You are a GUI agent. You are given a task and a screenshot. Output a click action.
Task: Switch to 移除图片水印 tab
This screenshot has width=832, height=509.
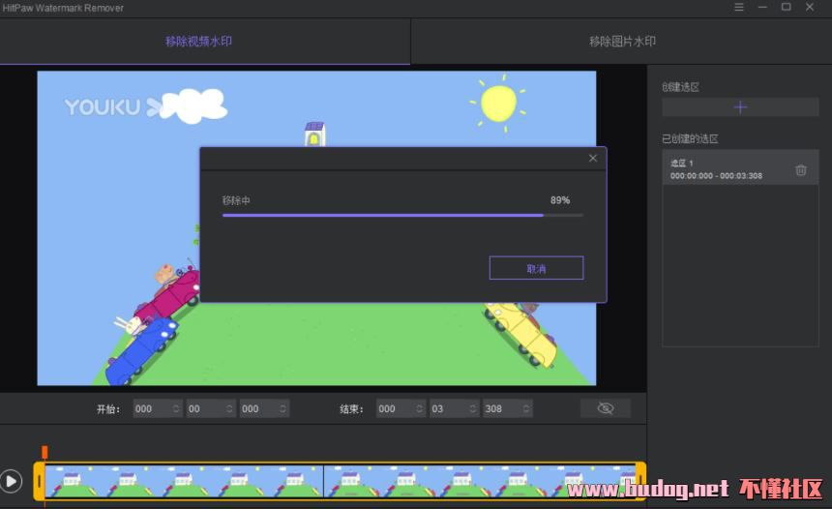pos(622,42)
